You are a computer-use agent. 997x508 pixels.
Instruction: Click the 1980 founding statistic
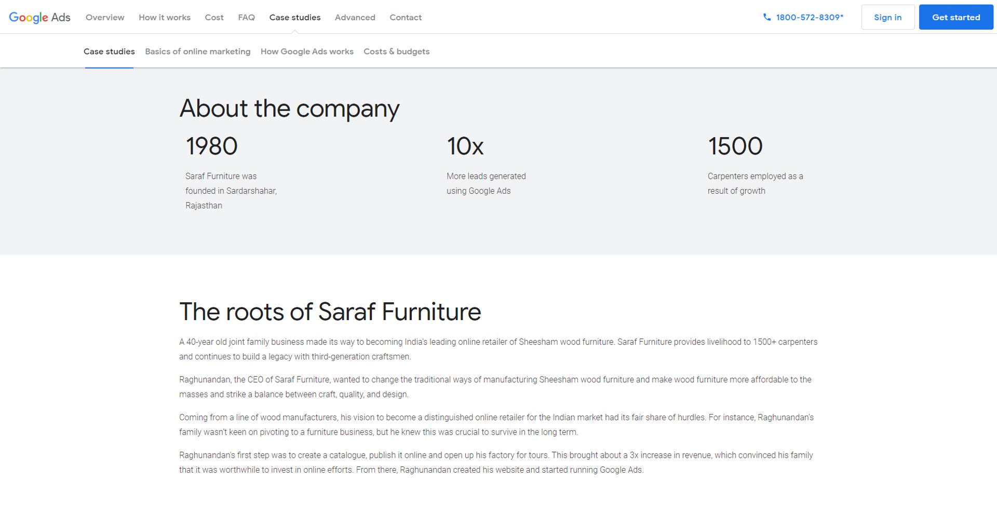click(211, 146)
